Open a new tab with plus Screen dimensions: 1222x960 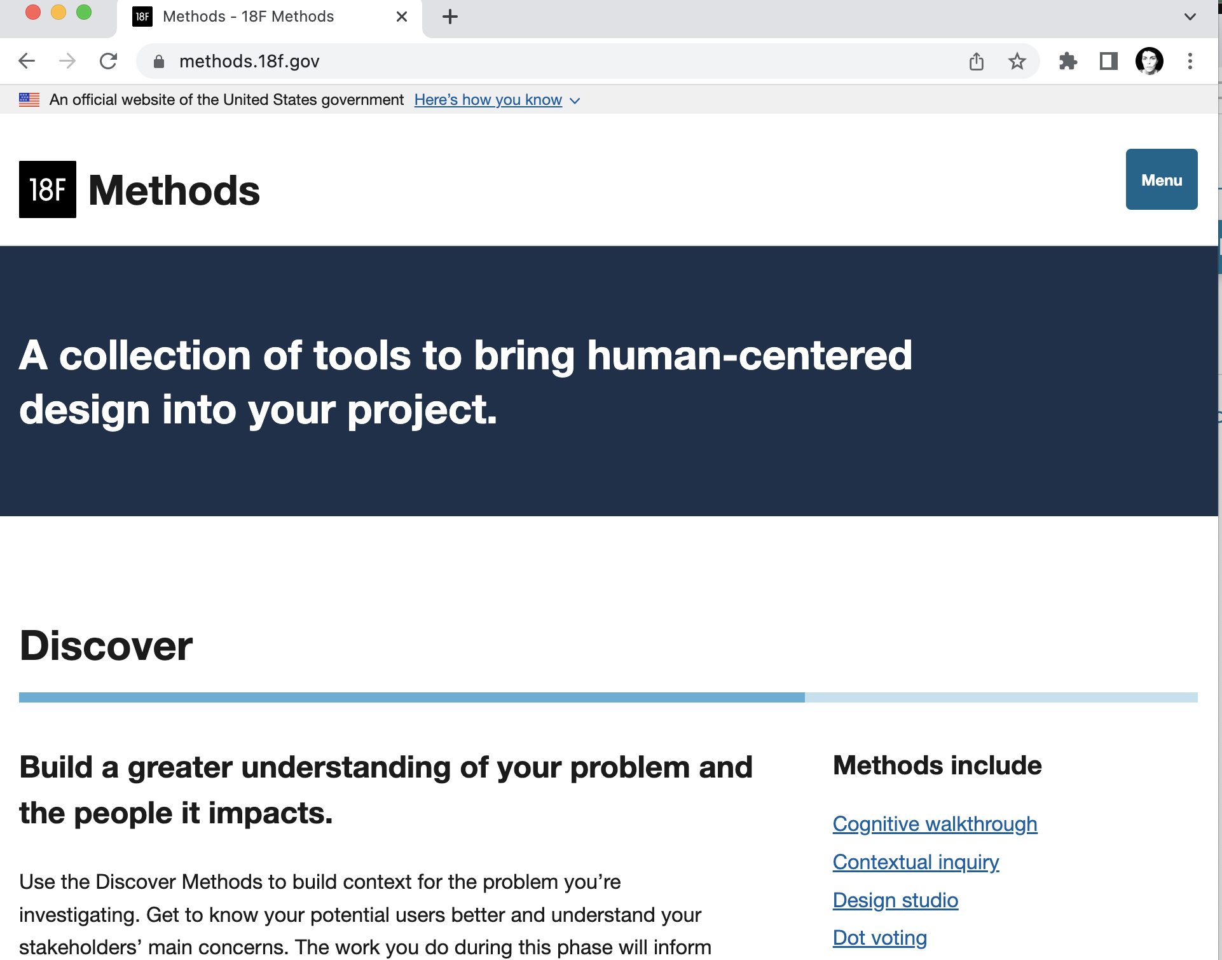coord(450,17)
